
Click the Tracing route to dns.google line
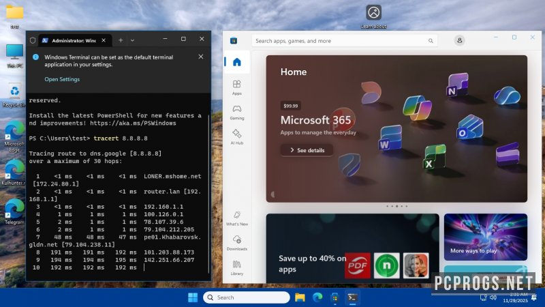coord(95,153)
